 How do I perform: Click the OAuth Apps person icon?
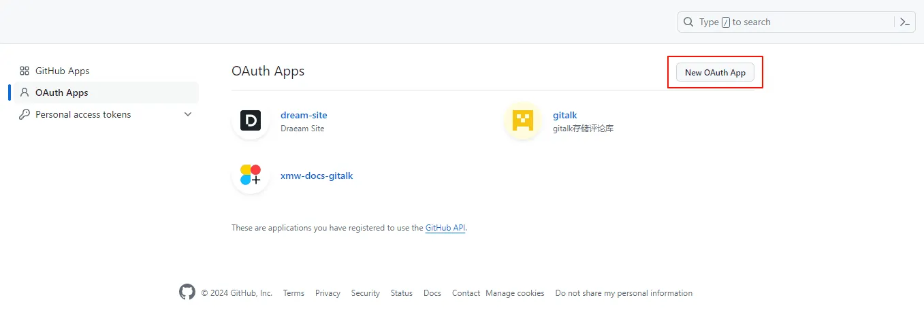coord(25,93)
